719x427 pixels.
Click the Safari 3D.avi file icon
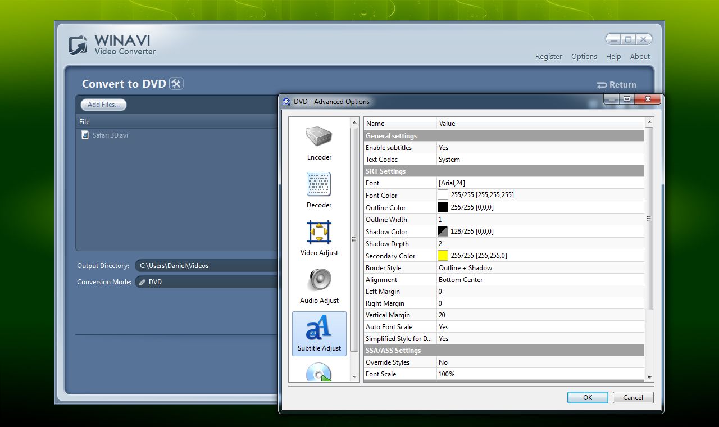tap(85, 135)
